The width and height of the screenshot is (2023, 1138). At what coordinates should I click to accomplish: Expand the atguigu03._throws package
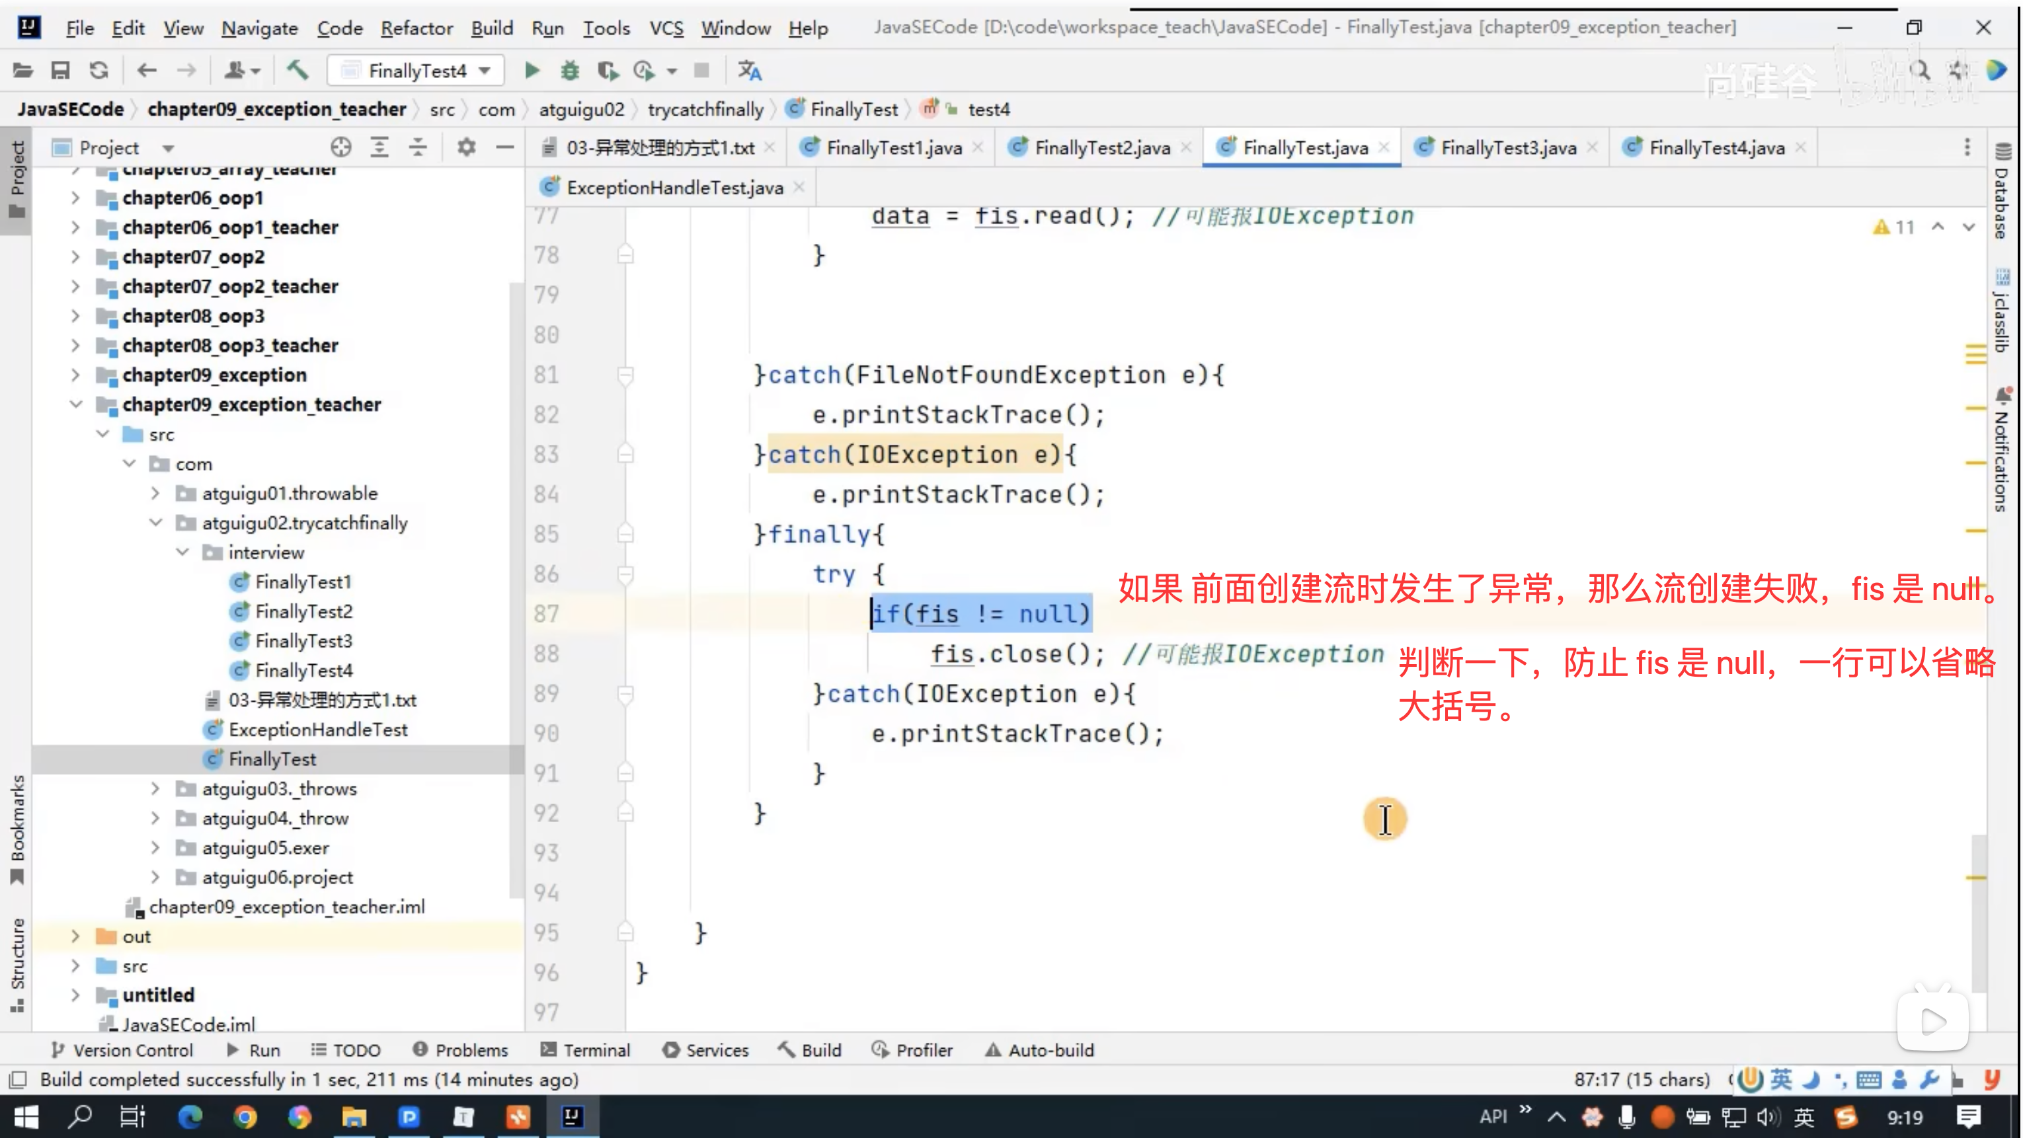155,789
